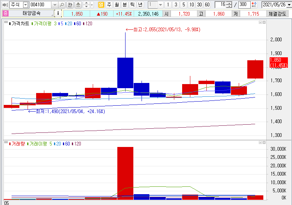Click the 3-period price MA legend
The image size is (292, 205).
click(55, 24)
